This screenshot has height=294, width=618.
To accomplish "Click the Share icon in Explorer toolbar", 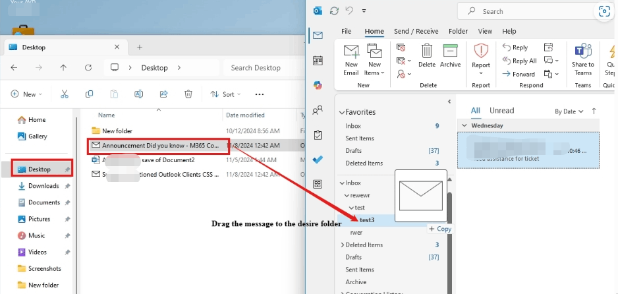I will click(163, 94).
